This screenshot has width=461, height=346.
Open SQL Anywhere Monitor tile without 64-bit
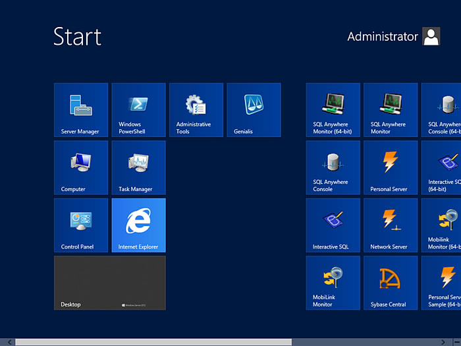[391, 110]
